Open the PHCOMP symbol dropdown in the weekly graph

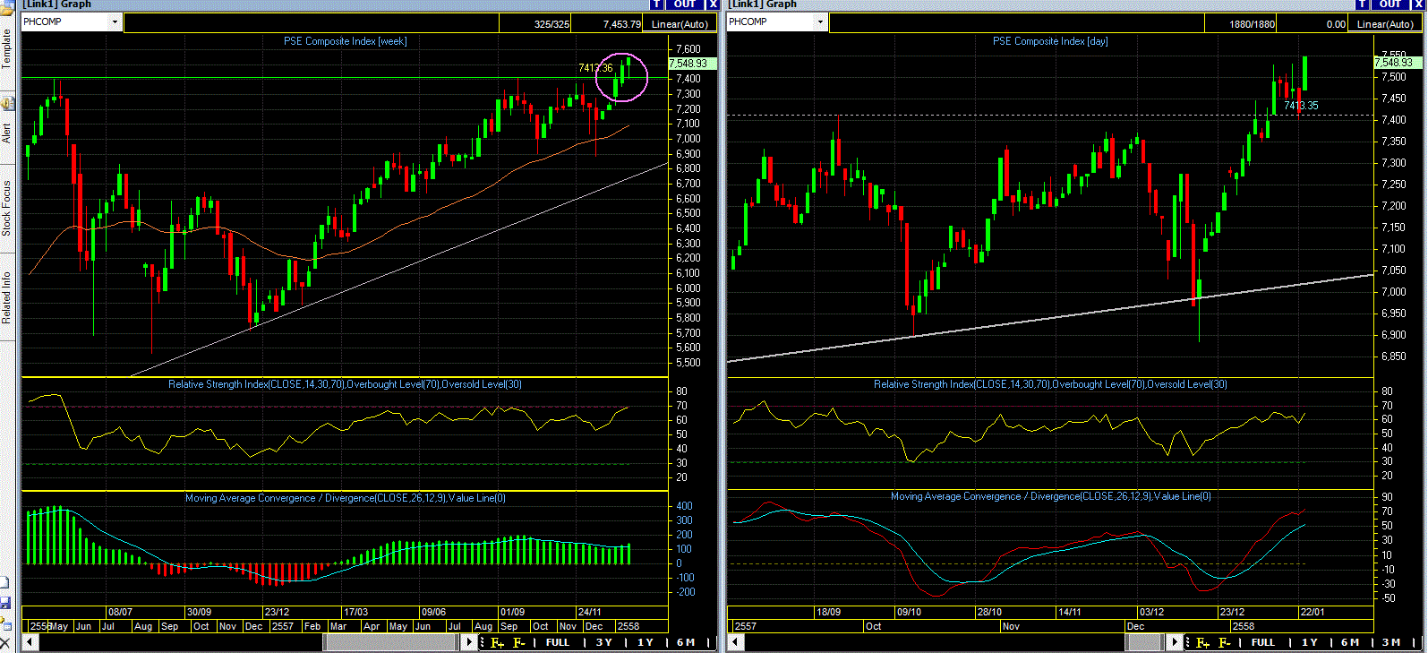click(x=115, y=22)
